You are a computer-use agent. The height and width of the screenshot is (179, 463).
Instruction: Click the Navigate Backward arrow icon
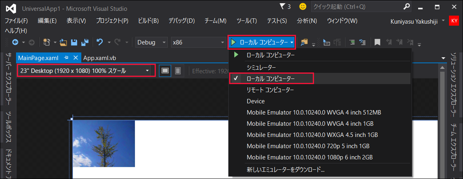(15, 42)
